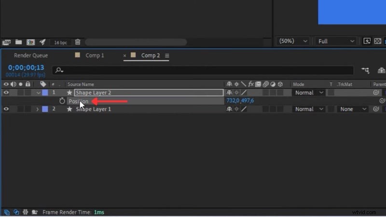Image resolution: width=386 pixels, height=217 pixels.
Task: Select the Shape Layer 2 name
Action: [93, 93]
